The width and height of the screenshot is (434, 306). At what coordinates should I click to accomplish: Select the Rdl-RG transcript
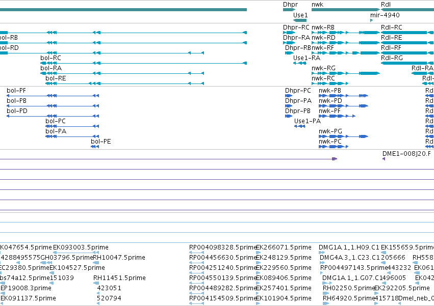click(x=407, y=63)
